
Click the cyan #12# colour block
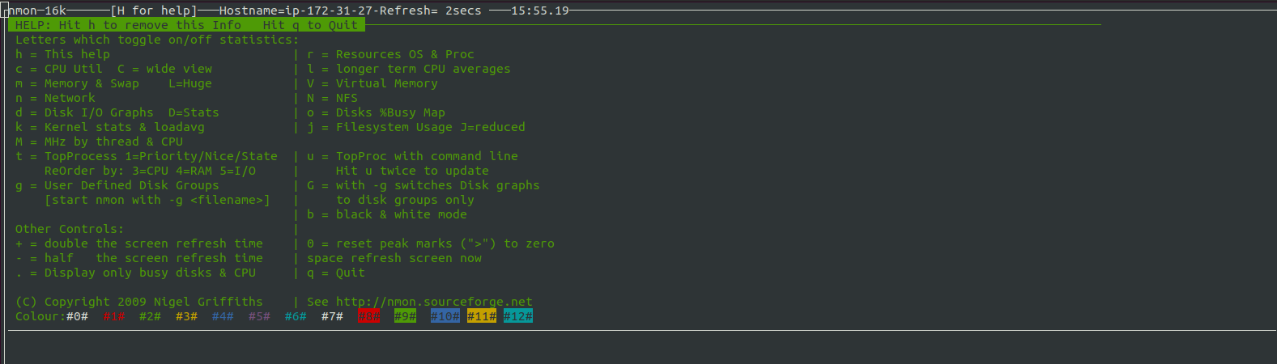click(517, 316)
